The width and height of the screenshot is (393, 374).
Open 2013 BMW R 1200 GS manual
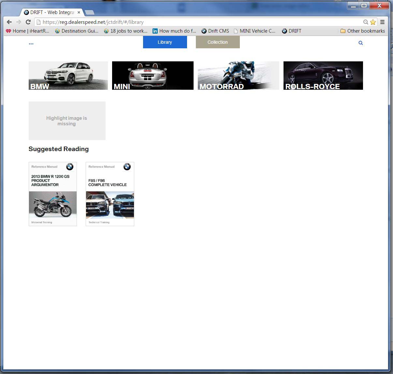tap(53, 194)
